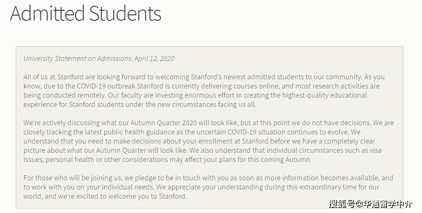Click the paragraph starting "For those who will be joining us"
This screenshot has height=213, width=422.
coord(208,187)
